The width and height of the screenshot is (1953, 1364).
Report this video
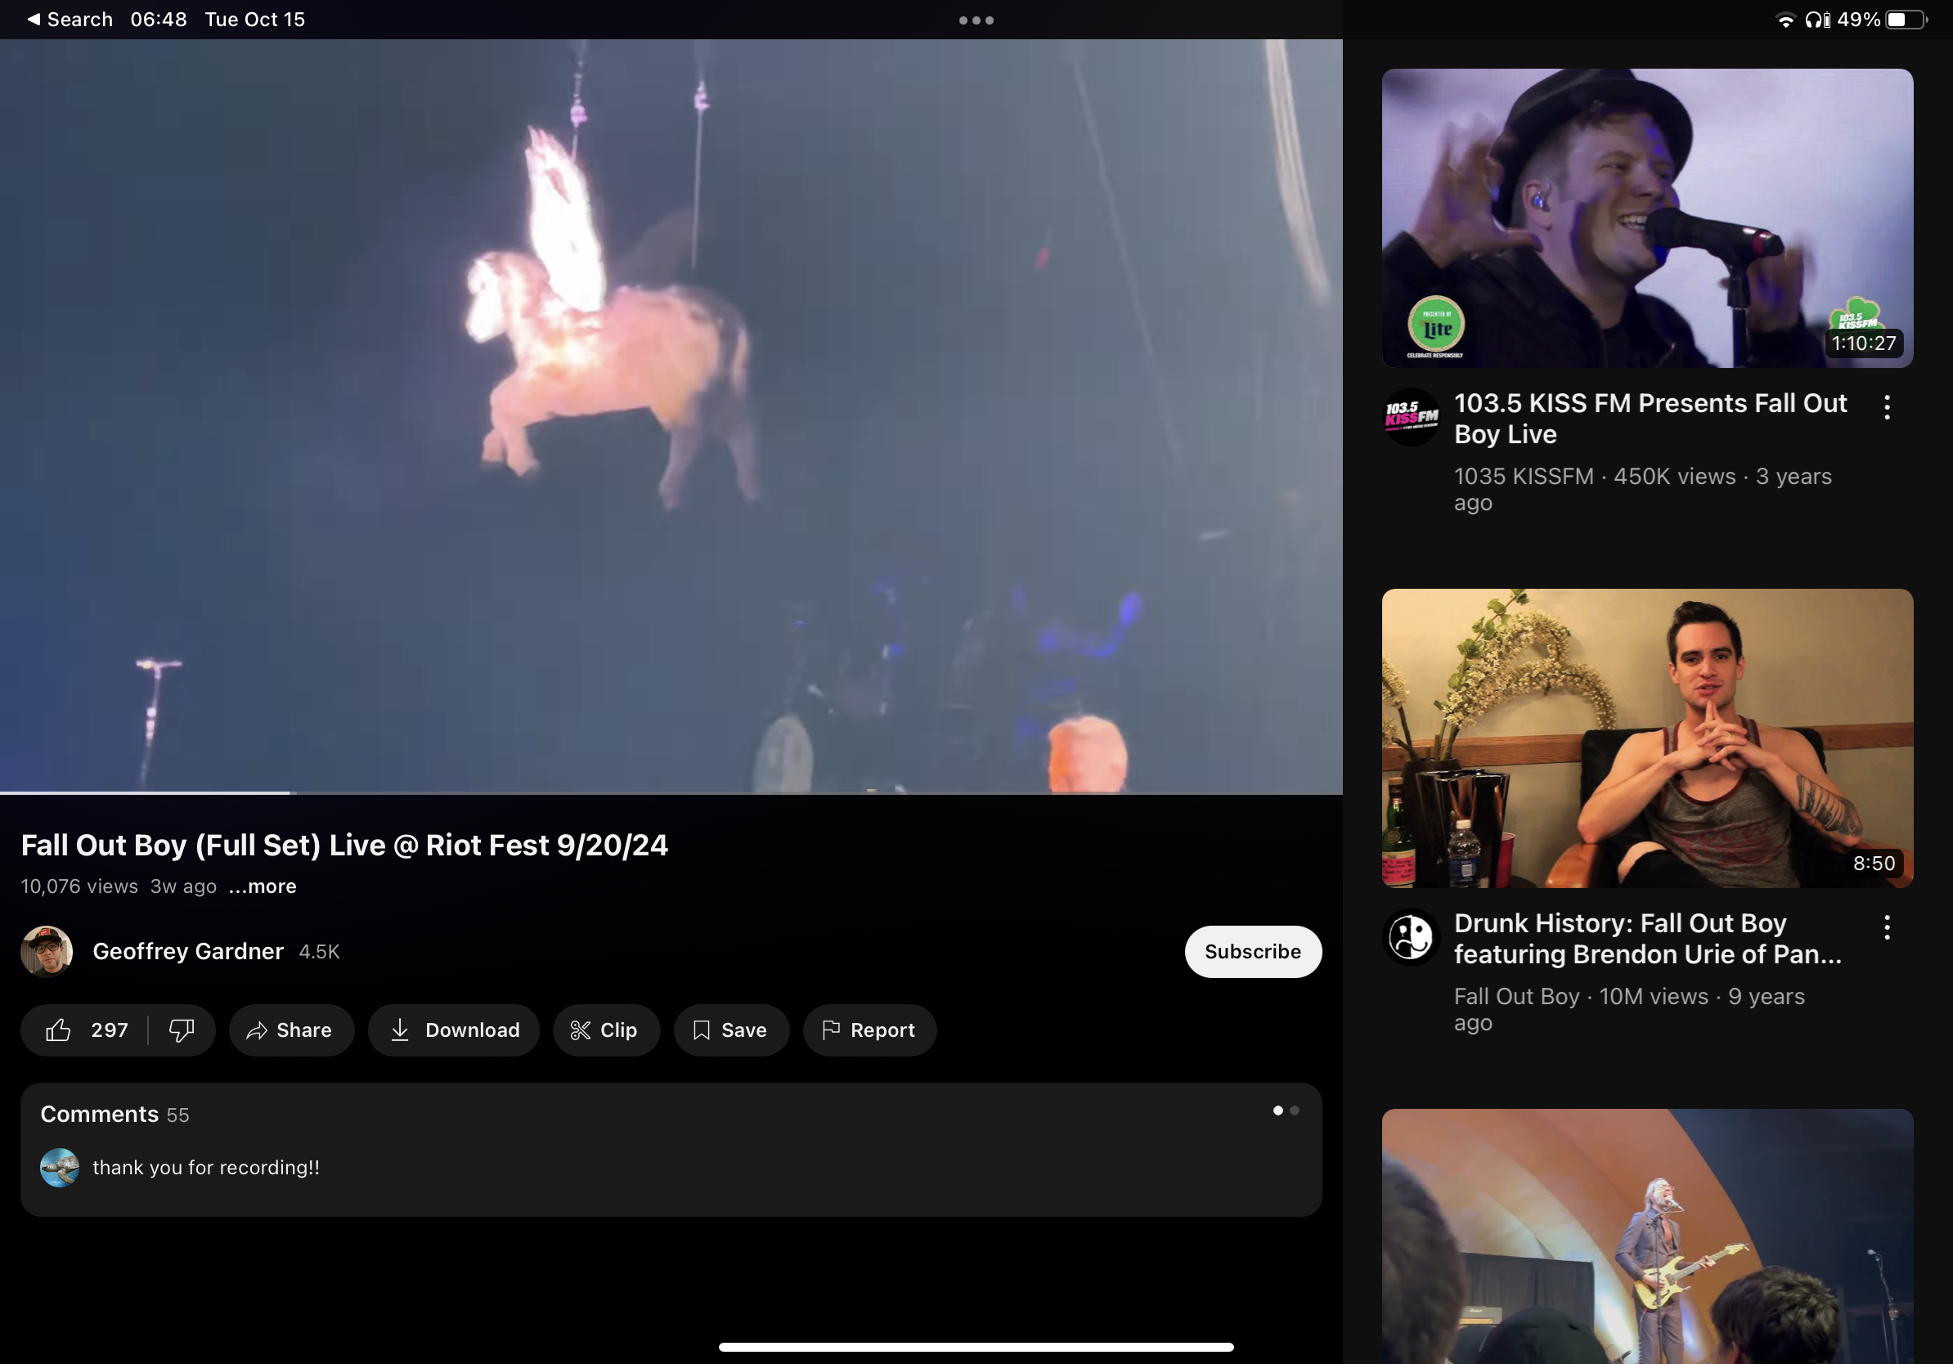[869, 1030]
